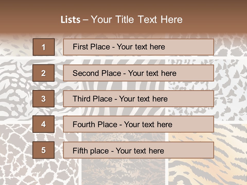
Task: Select the Fifth place text bar
Action: coord(138,150)
